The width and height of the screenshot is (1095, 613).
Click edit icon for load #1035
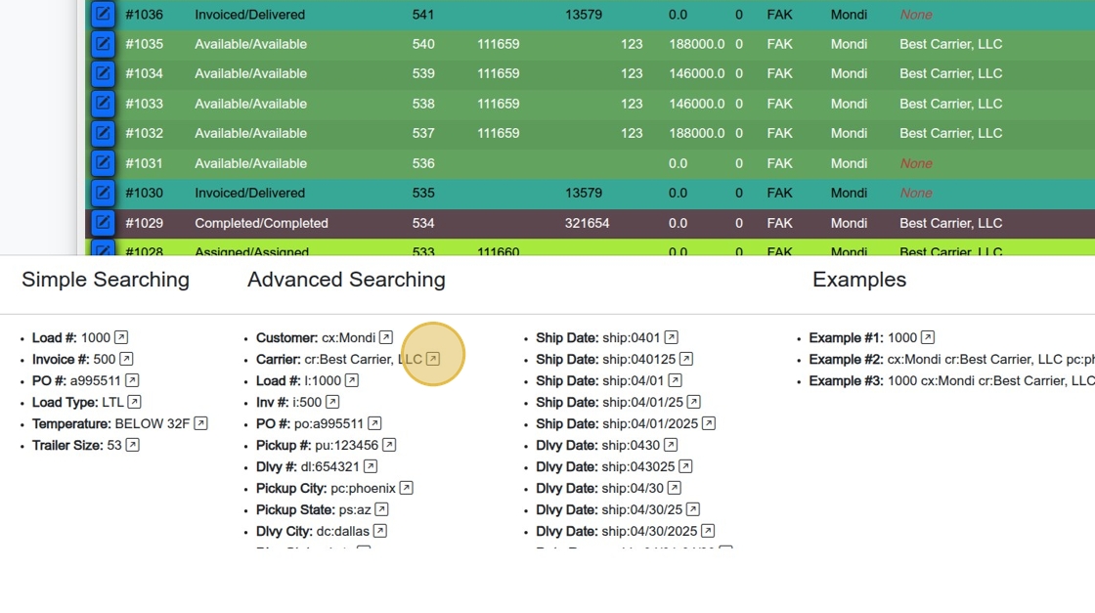(x=103, y=44)
